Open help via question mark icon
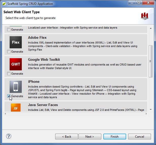This screenshot has width=156, height=145. 9,136
